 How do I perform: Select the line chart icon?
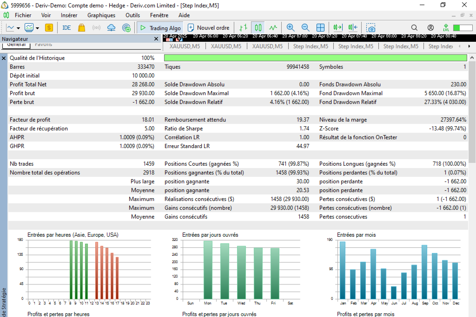click(273, 28)
